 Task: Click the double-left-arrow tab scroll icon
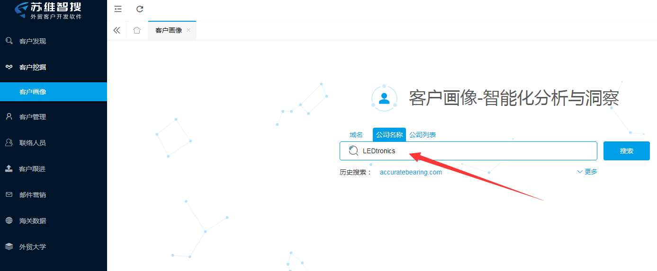click(117, 30)
